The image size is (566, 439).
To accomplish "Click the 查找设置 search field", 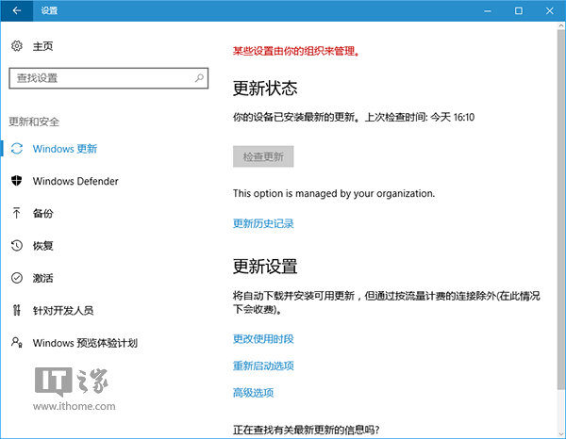I will [108, 78].
